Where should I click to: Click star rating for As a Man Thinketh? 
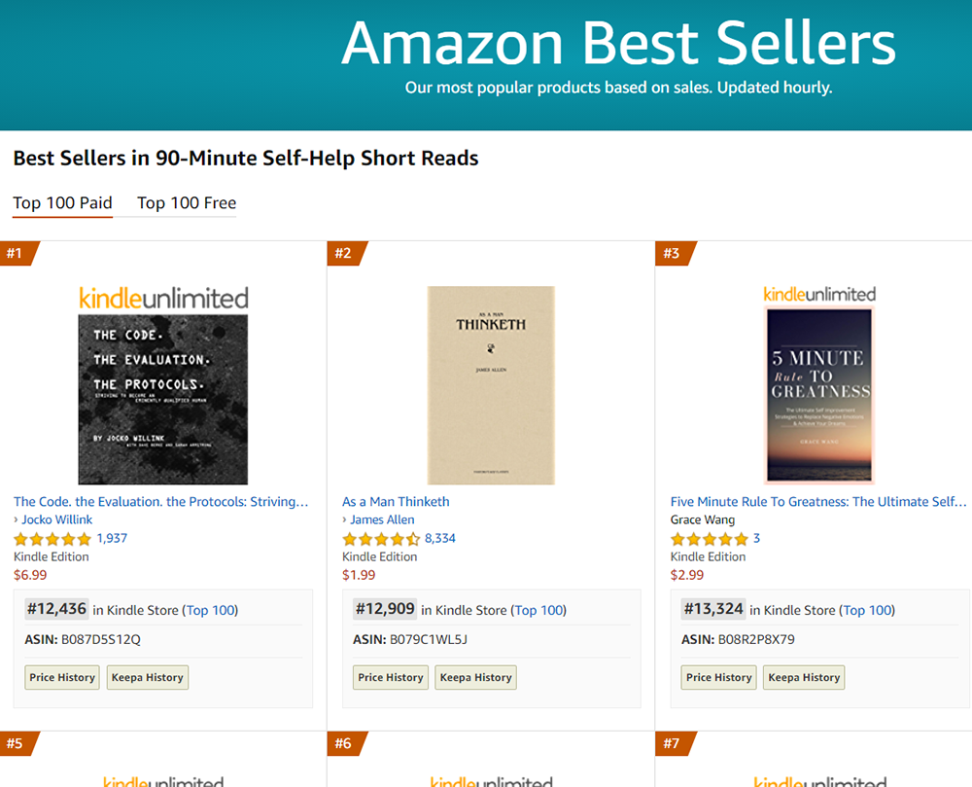point(381,539)
